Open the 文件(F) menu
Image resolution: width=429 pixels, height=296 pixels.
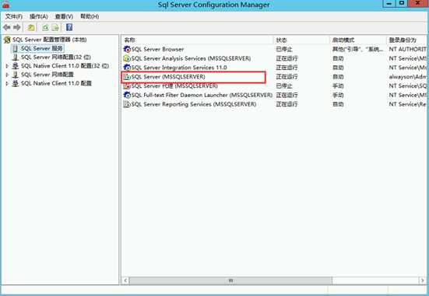pos(14,16)
